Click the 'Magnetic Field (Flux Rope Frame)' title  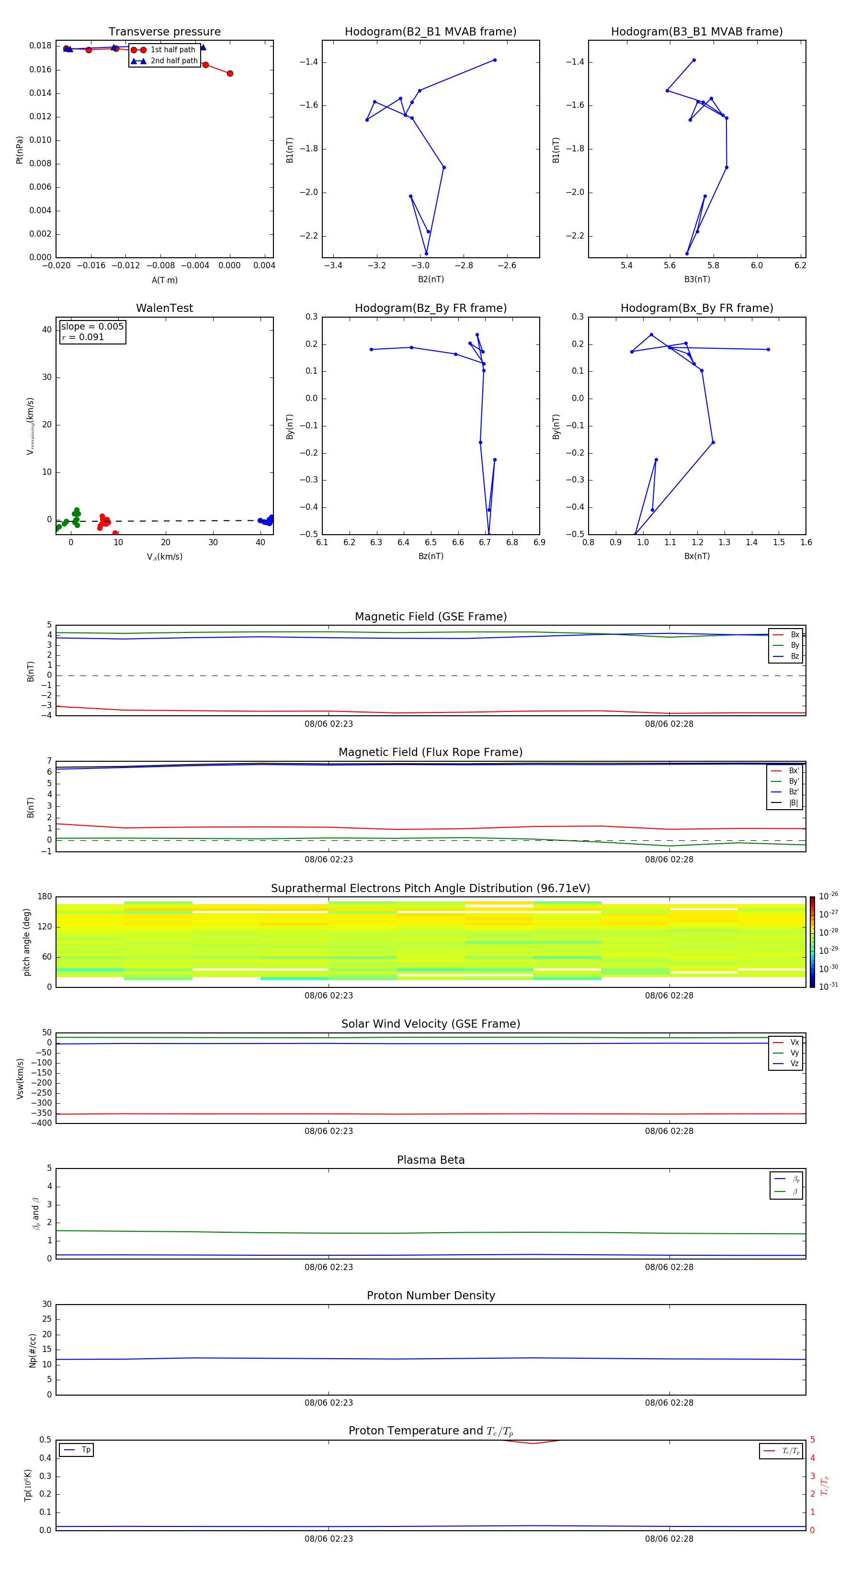pyautogui.click(x=431, y=753)
